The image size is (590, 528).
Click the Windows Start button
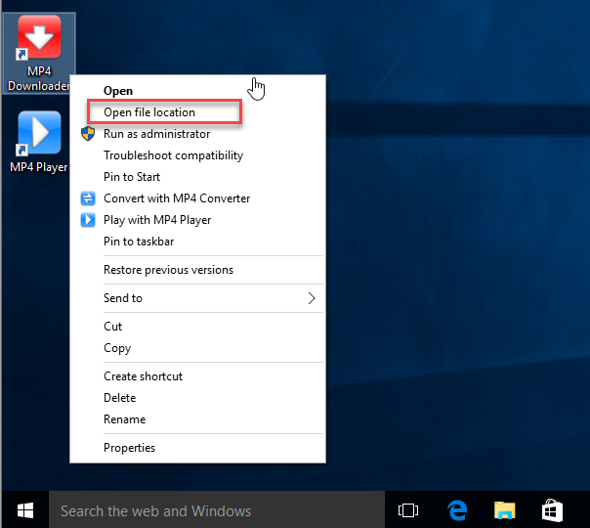[25, 510]
